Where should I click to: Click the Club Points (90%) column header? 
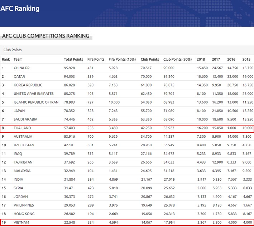(x=178, y=59)
